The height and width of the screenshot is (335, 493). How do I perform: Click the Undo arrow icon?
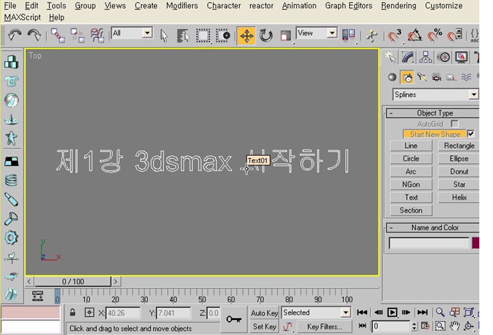coord(14,35)
